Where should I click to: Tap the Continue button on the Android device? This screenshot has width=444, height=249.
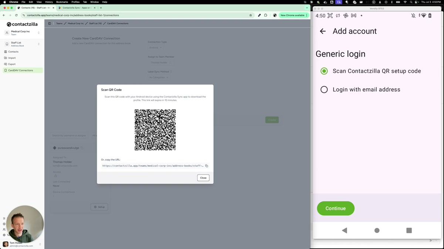(335, 208)
